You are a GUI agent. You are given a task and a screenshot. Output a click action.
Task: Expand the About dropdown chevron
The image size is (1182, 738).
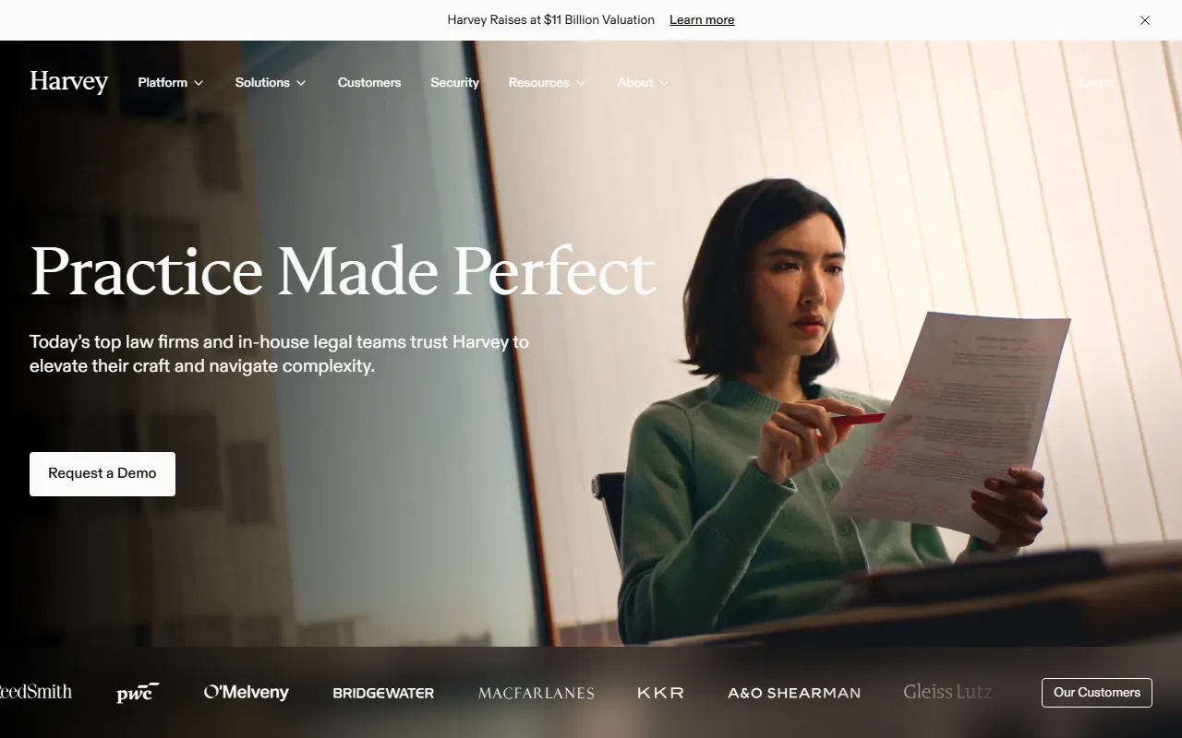663,83
